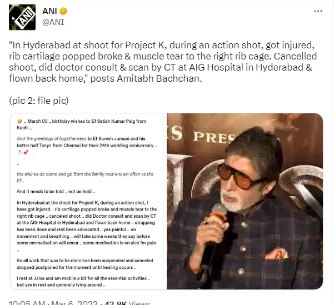Click the gold verified badge beside ANI
The height and width of the screenshot is (305, 334).
click(63, 11)
